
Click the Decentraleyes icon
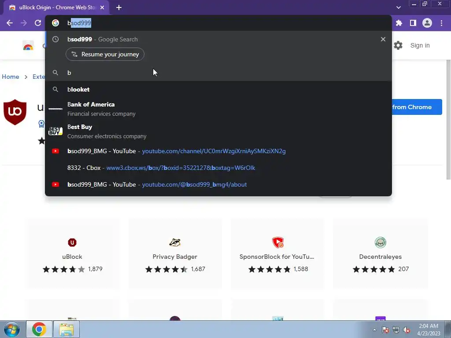[x=380, y=242]
